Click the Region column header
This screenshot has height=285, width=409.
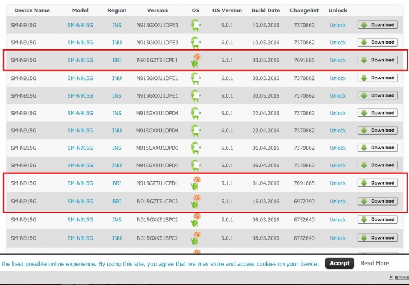117,11
